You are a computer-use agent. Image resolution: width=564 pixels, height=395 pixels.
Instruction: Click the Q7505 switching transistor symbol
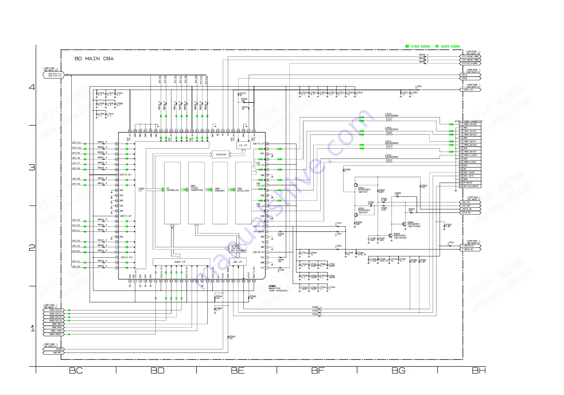pyautogui.click(x=391, y=235)
